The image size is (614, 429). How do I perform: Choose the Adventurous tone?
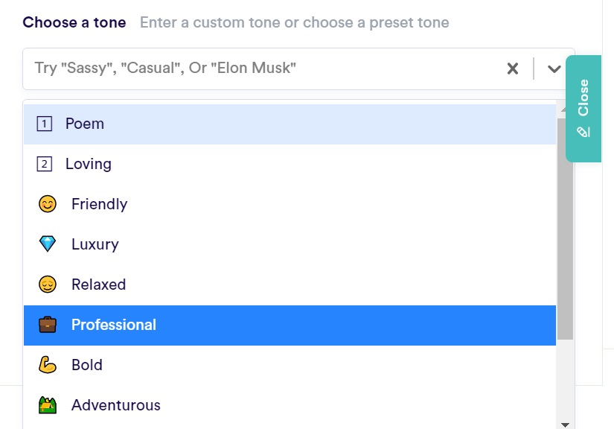(x=116, y=405)
